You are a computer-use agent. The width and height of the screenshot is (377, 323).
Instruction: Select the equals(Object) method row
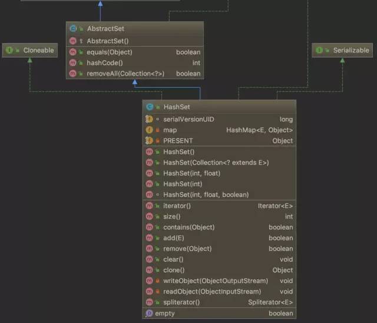click(x=135, y=52)
